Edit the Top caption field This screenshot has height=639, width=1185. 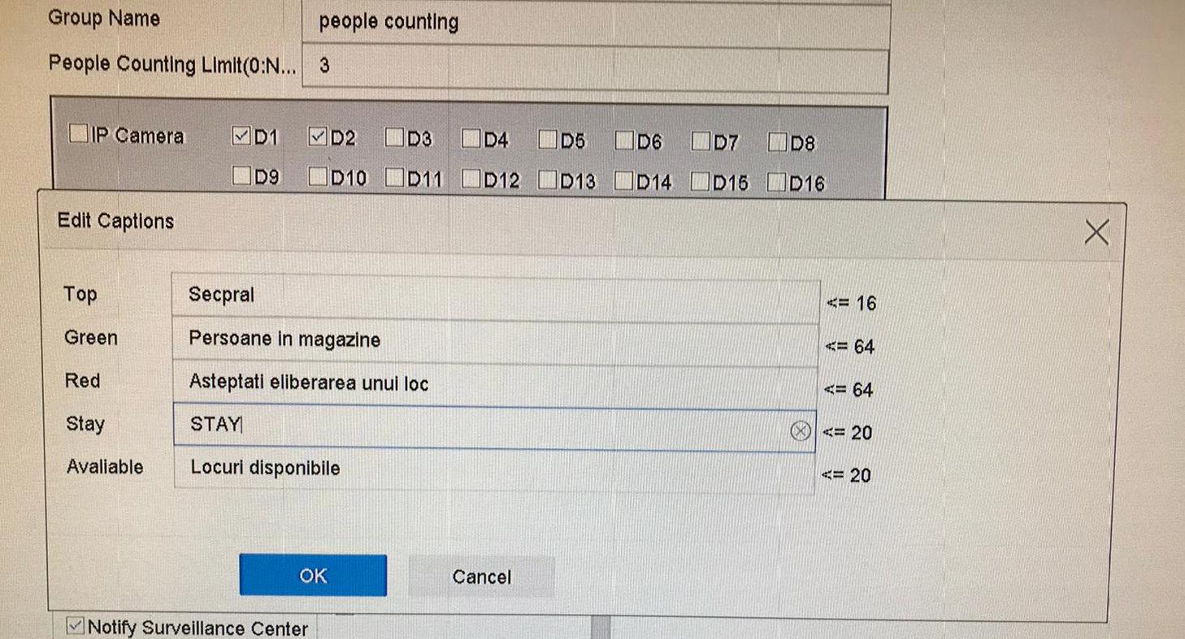(x=494, y=296)
